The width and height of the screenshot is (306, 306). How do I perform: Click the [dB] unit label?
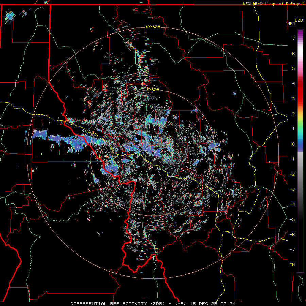click(290, 23)
